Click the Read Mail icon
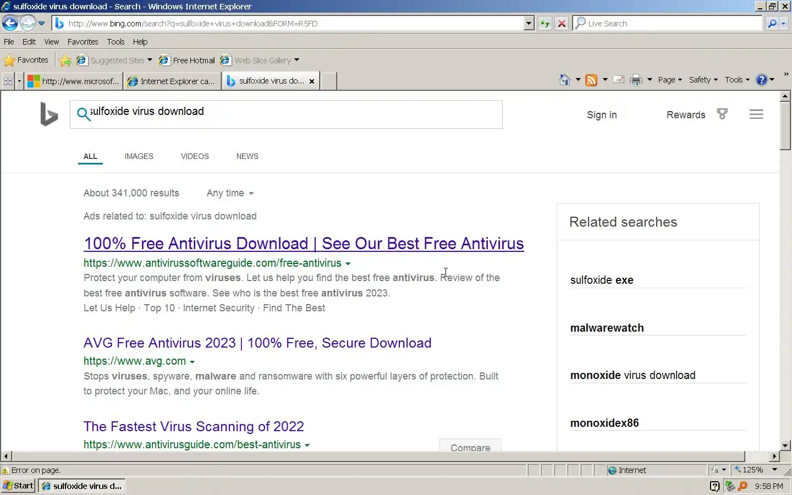The width and height of the screenshot is (792, 495). [619, 80]
